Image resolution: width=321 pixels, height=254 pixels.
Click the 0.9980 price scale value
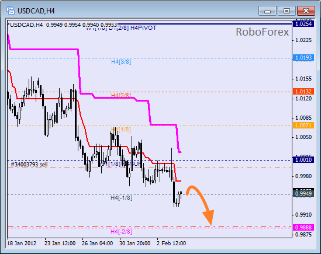[x=303, y=176]
